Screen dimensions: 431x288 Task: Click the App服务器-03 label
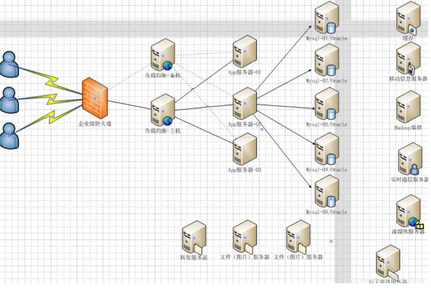(x=244, y=170)
